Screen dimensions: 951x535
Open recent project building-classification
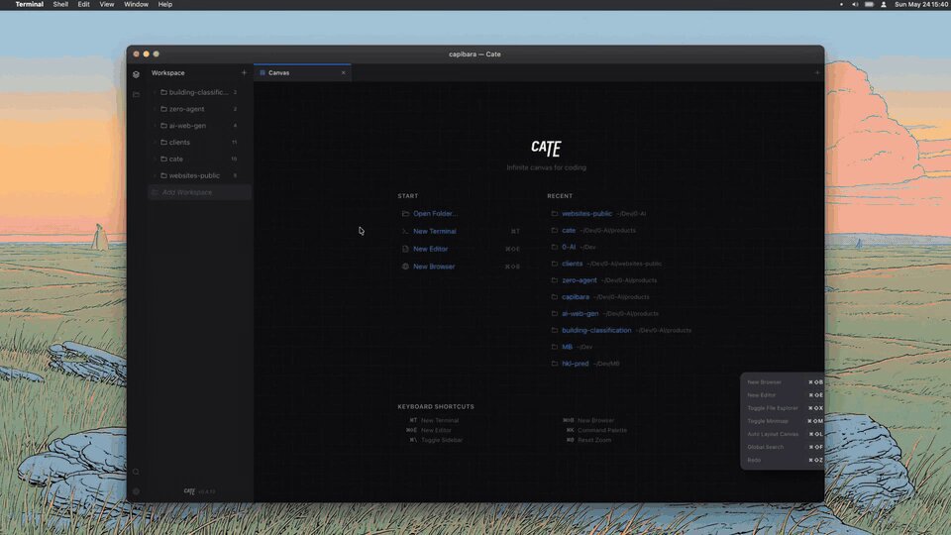pos(596,331)
